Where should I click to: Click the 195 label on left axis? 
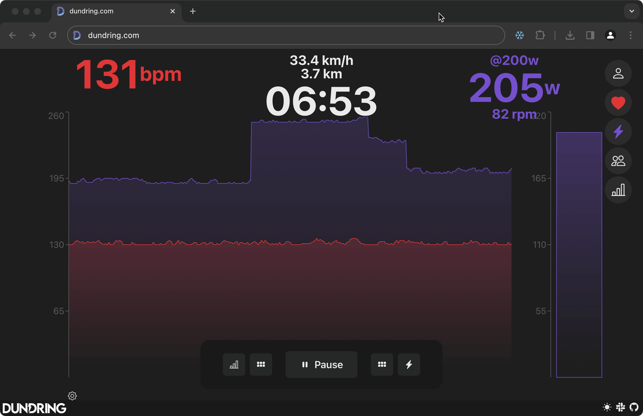pos(57,178)
